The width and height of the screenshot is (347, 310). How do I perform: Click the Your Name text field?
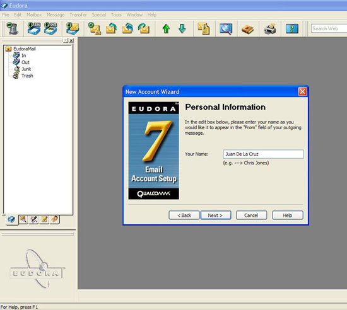coord(263,154)
